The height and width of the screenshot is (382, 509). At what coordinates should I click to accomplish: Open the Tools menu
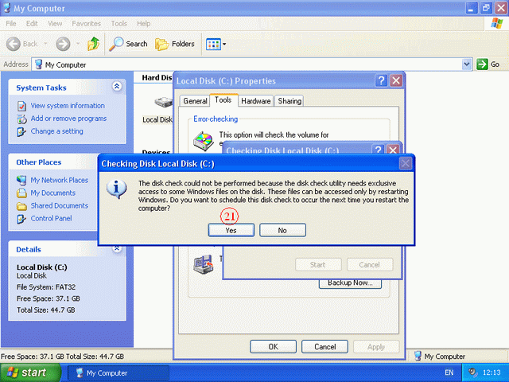tap(119, 23)
